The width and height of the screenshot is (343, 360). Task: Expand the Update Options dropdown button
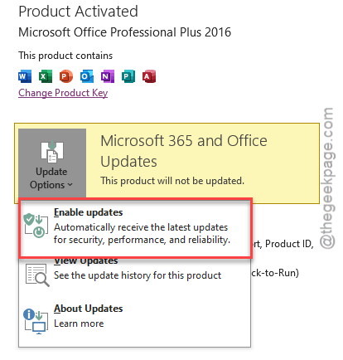coord(52,163)
